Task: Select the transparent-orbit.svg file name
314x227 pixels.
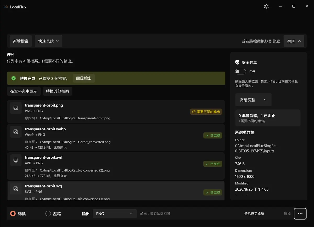Action: [43, 186]
